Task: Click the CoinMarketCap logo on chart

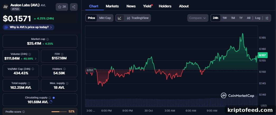Action: pos(237,96)
